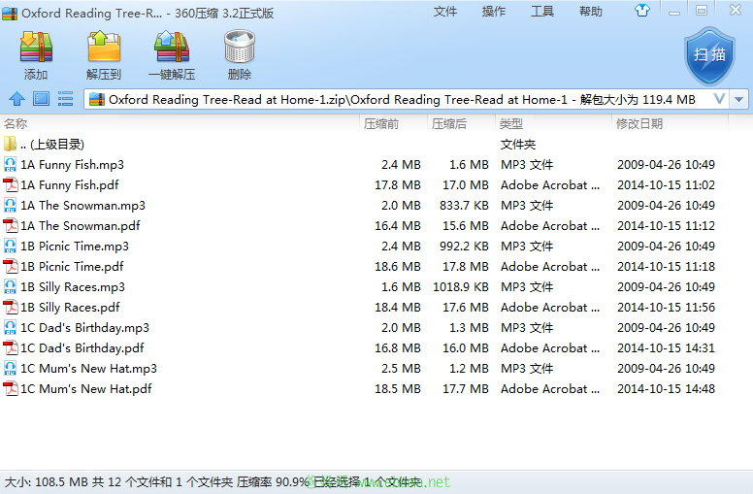Select file name "1A Funny Fish.pdf"

(x=70, y=185)
